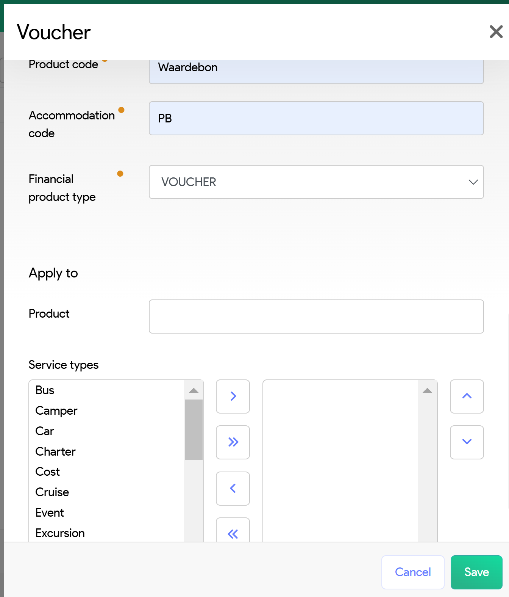
Task: Close the Voucher dialog with the X
Action: tap(496, 32)
